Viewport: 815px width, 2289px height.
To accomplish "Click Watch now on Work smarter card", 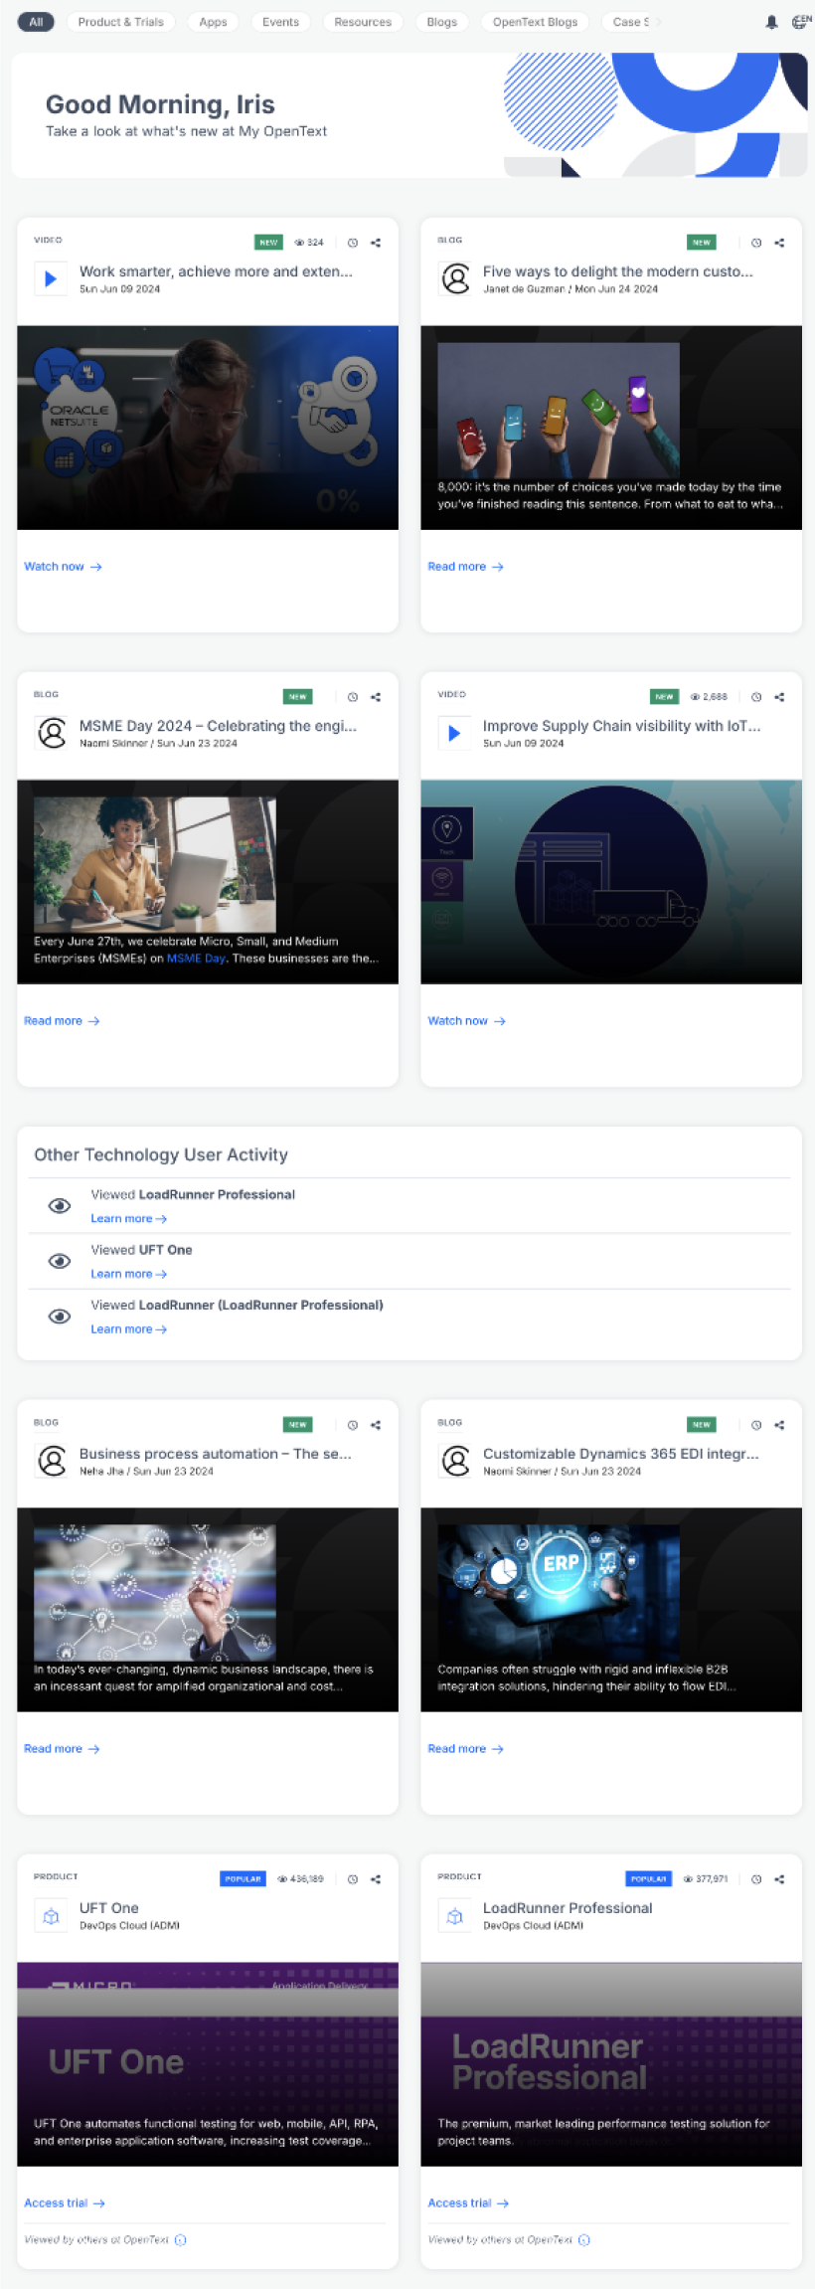I will coord(63,567).
